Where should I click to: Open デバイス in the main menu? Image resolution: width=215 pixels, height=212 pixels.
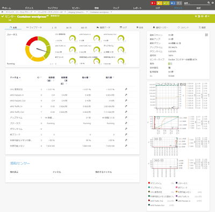point(29,8)
